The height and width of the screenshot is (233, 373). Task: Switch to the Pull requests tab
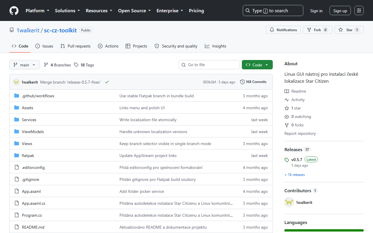coord(75,46)
